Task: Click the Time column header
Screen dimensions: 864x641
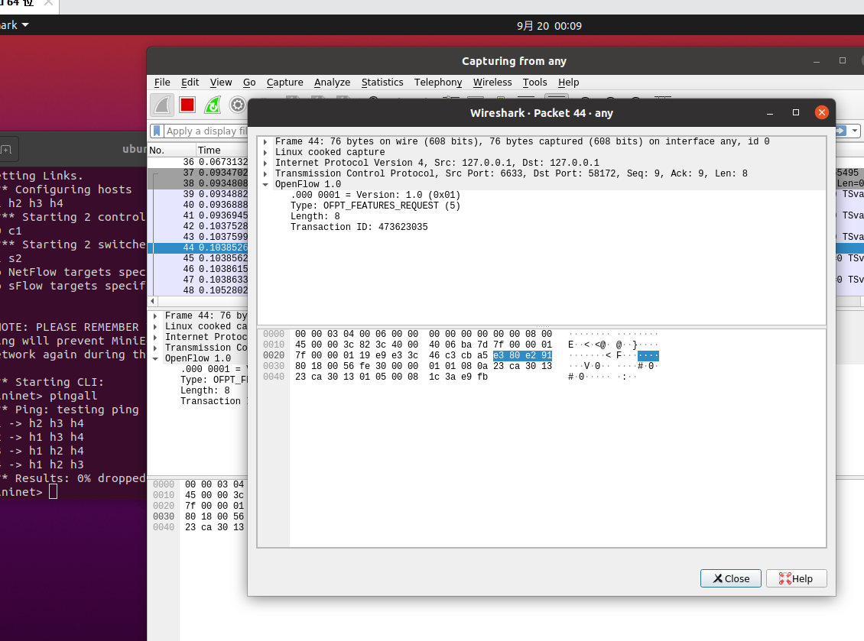Action: point(222,150)
